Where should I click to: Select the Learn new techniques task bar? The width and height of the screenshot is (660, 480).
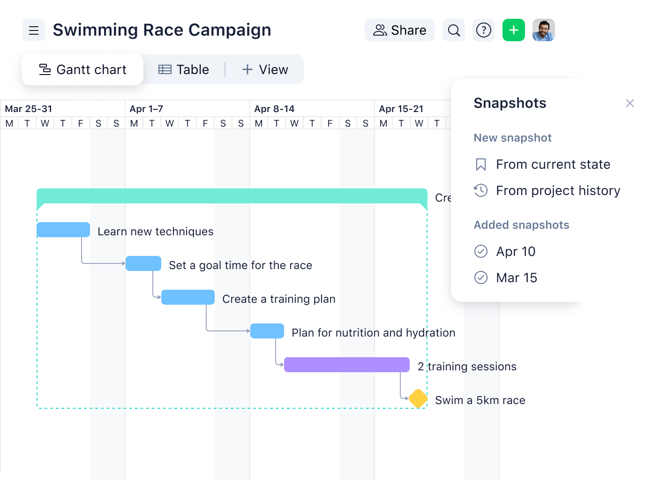tap(63, 230)
